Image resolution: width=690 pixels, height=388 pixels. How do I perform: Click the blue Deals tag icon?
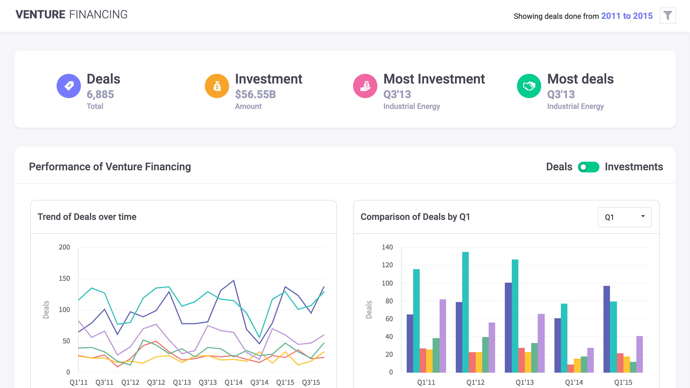click(x=69, y=86)
